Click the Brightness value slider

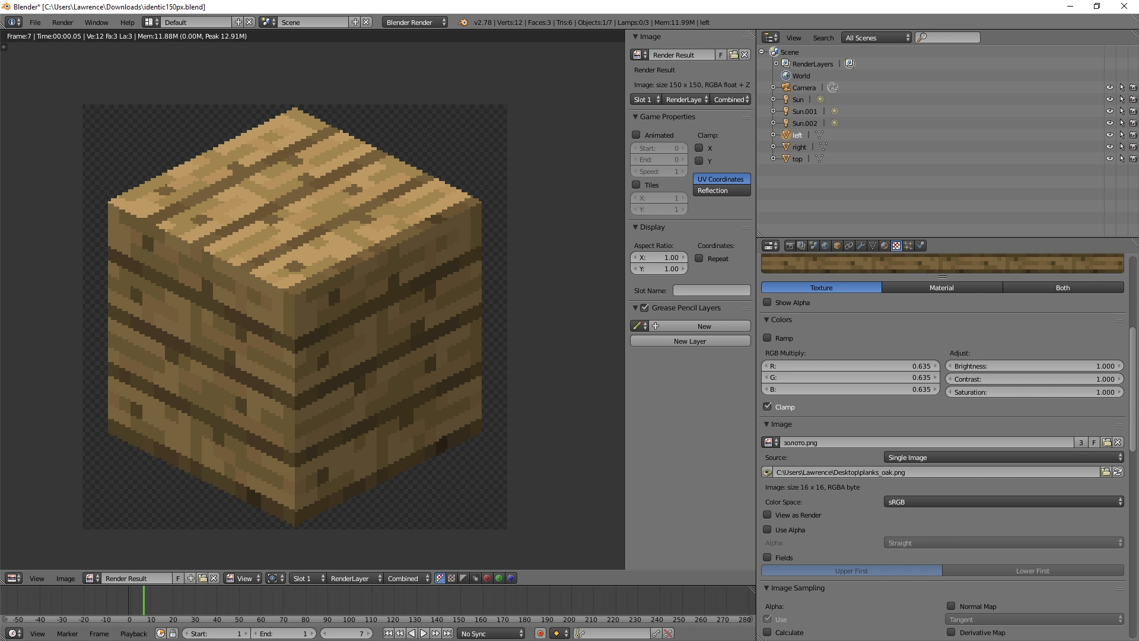[x=1034, y=366]
